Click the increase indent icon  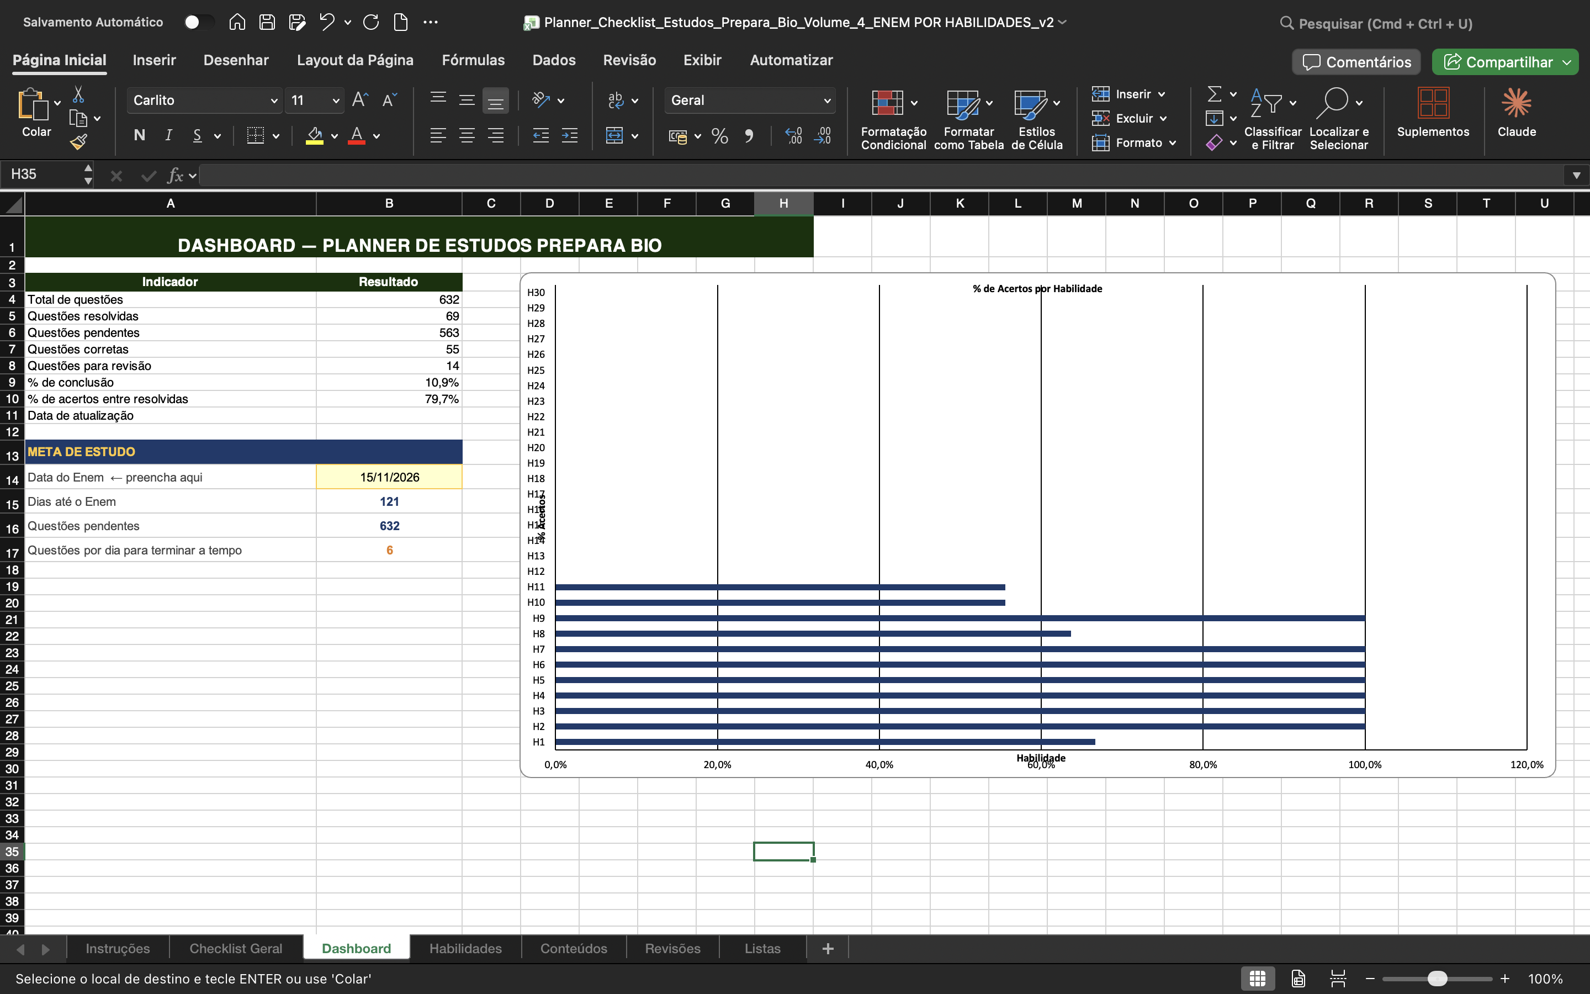pos(570,135)
